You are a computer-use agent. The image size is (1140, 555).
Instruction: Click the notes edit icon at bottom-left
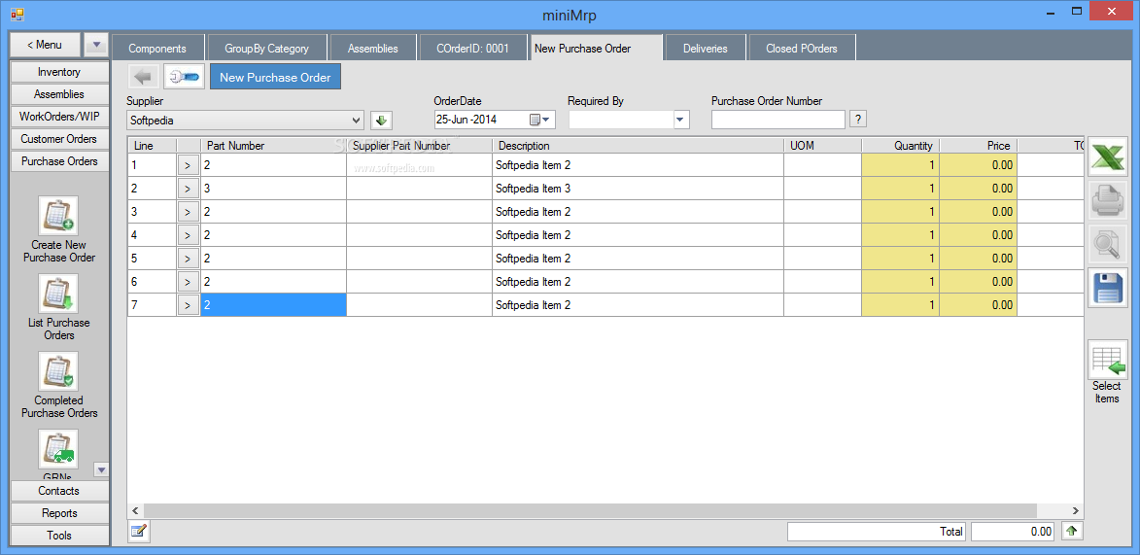[138, 532]
